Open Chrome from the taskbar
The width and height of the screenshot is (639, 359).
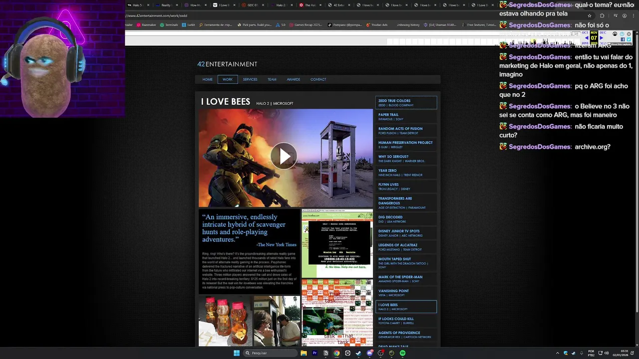pyautogui.click(x=336, y=353)
